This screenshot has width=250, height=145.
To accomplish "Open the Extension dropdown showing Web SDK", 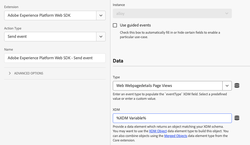I will (x=51, y=15).
